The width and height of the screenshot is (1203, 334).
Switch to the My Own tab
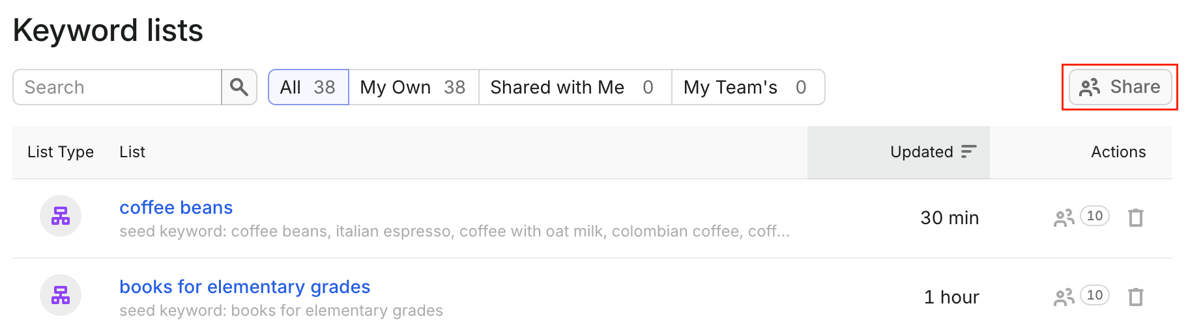coord(414,87)
